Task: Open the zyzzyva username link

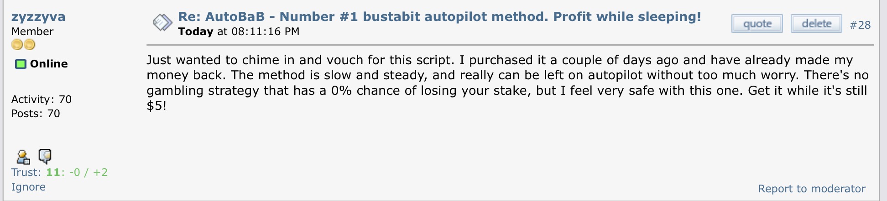Action: coord(38,17)
